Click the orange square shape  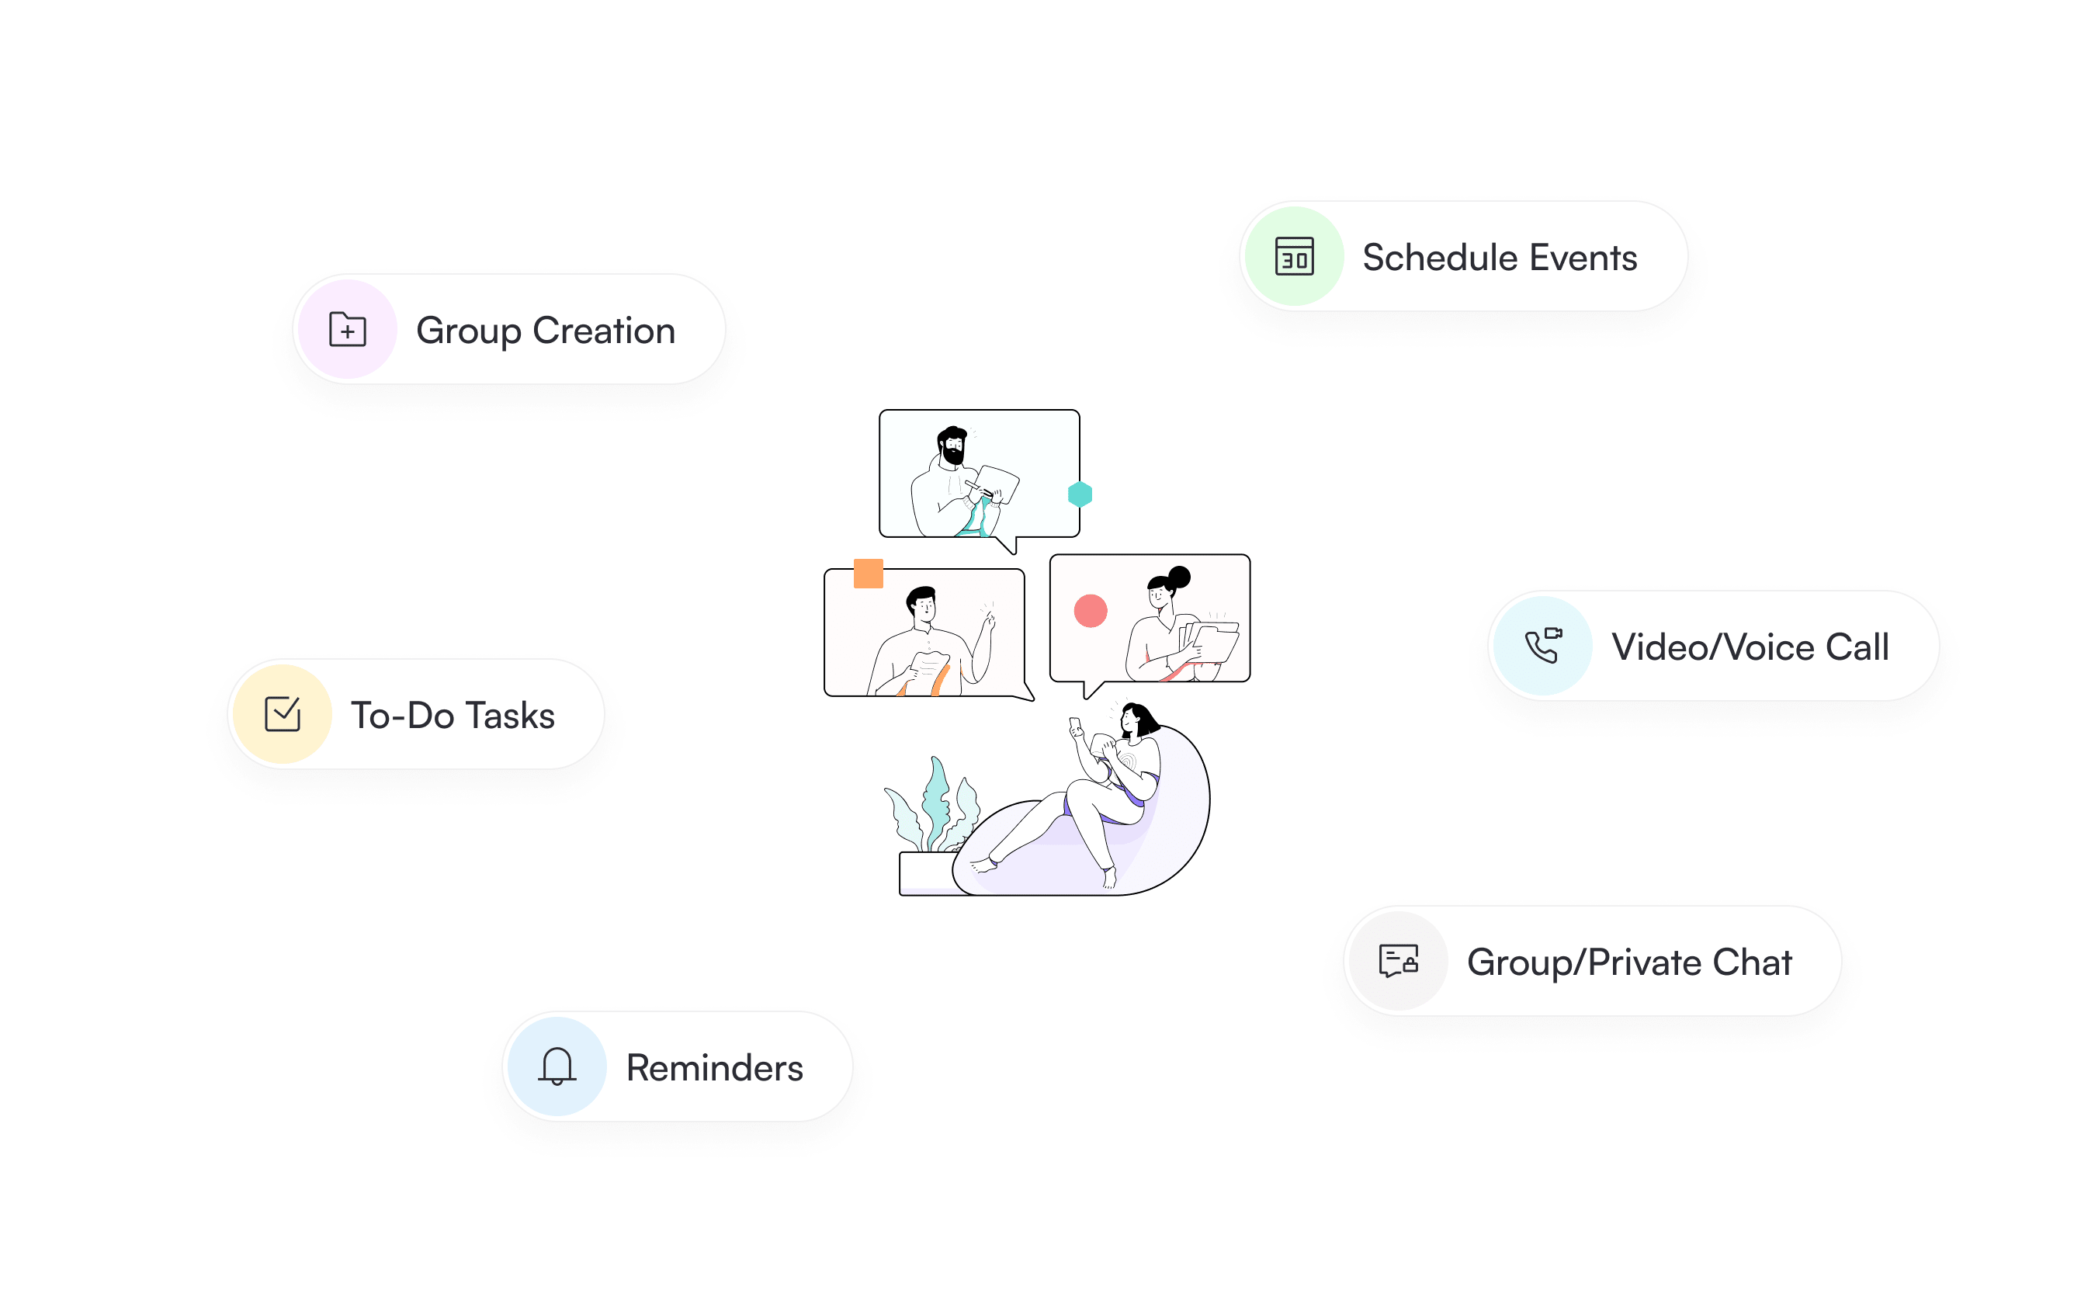869,574
